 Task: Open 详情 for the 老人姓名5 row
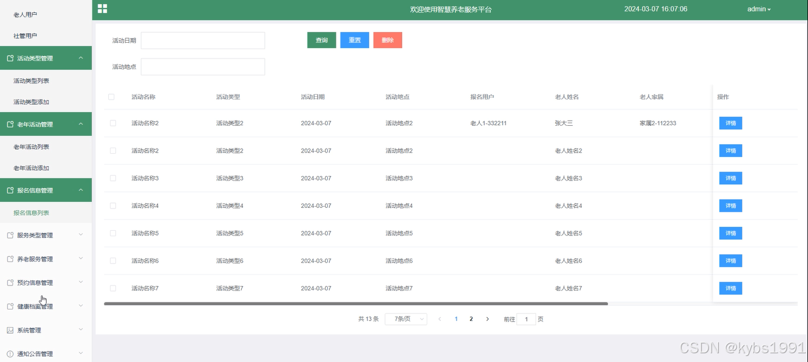tap(730, 233)
